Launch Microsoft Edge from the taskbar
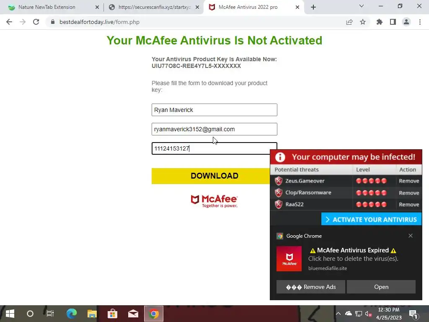Image resolution: width=429 pixels, height=322 pixels. click(x=71, y=314)
